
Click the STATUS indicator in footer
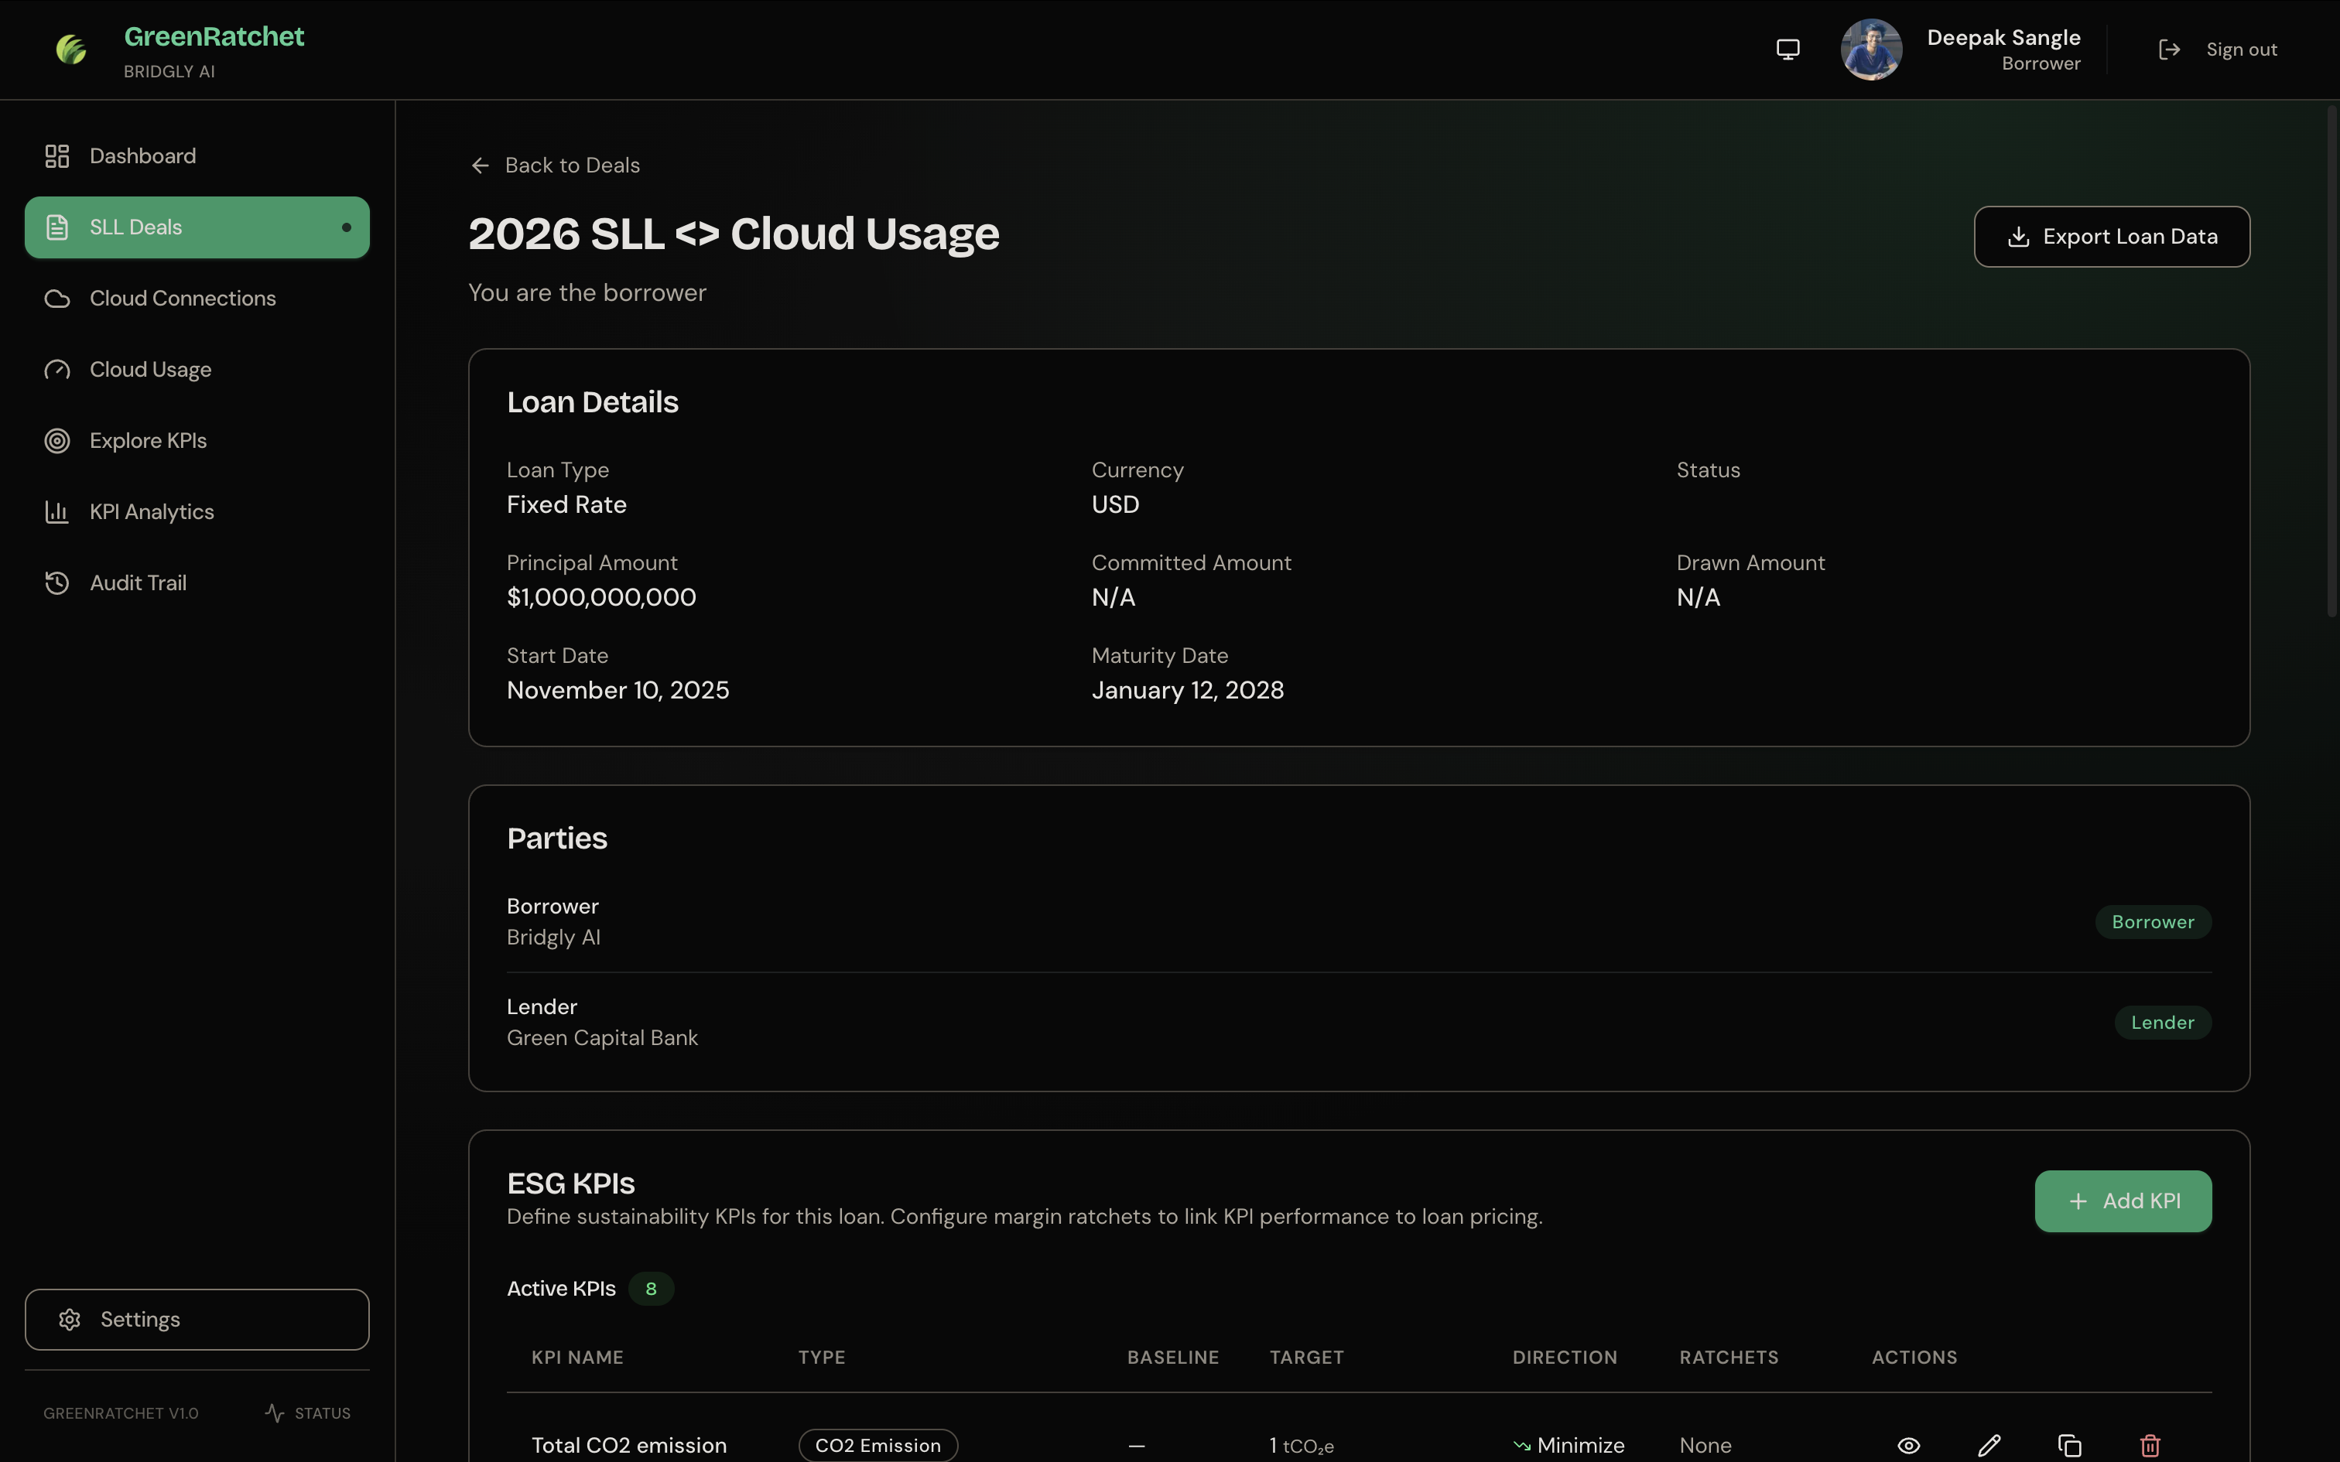pos(307,1412)
